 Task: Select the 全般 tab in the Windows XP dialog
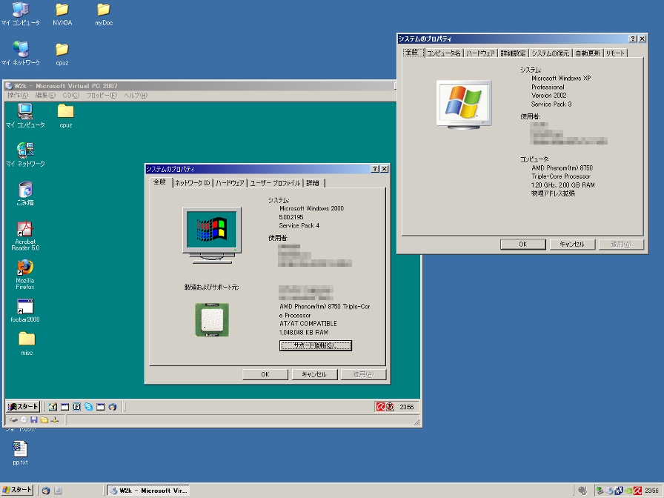(x=413, y=53)
